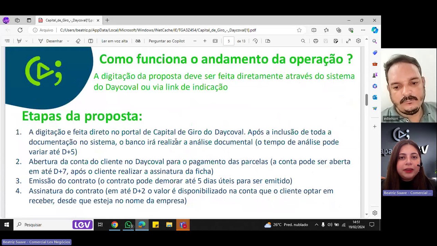Image resolution: width=437 pixels, height=246 pixels.
Task: Zoom out the PDF with minus
Action: point(195,41)
